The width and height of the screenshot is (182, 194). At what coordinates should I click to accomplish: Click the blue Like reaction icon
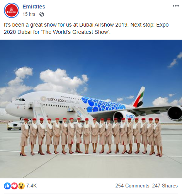tap(7, 186)
